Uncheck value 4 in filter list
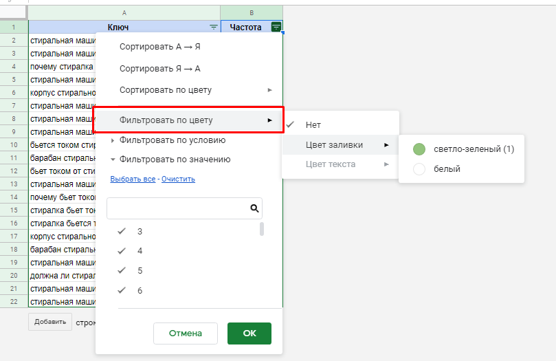 [x=122, y=251]
